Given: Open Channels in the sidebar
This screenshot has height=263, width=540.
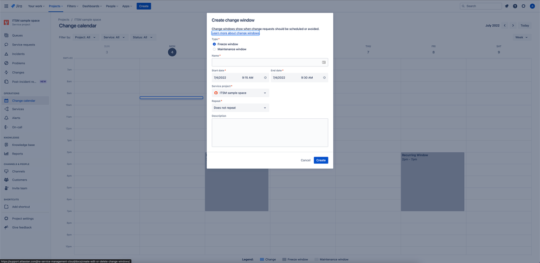Looking at the screenshot, I should (25, 171).
